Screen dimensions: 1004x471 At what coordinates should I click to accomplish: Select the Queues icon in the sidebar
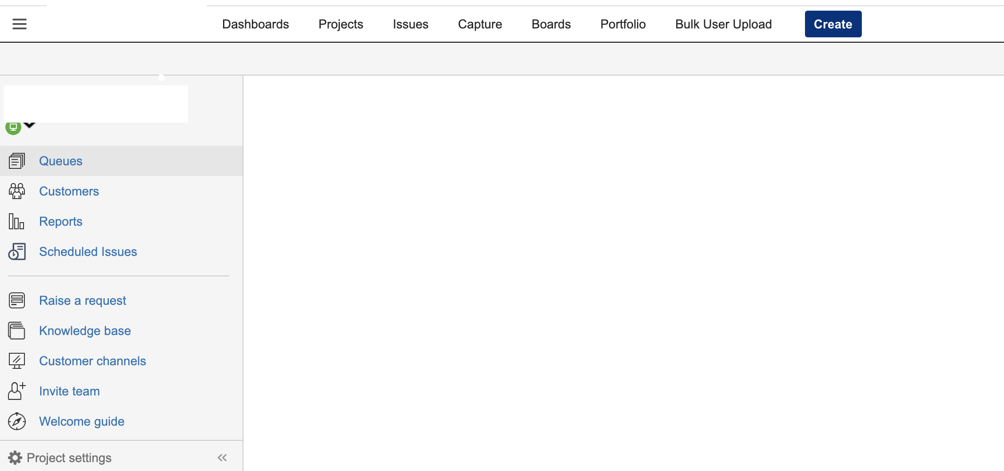[x=17, y=160]
